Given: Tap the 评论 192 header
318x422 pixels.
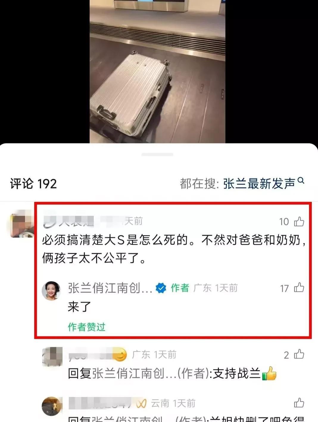Looking at the screenshot, I should pos(34,184).
